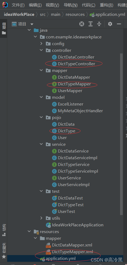Image resolution: width=127 pixels, height=265 pixels.
Task: Expand the config package
Action: (x=41, y=43)
